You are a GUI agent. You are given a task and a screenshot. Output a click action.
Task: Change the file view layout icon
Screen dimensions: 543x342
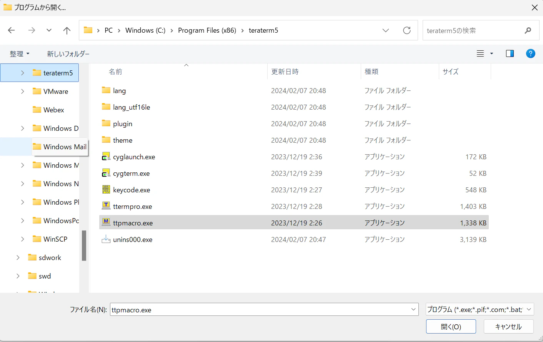(480, 53)
